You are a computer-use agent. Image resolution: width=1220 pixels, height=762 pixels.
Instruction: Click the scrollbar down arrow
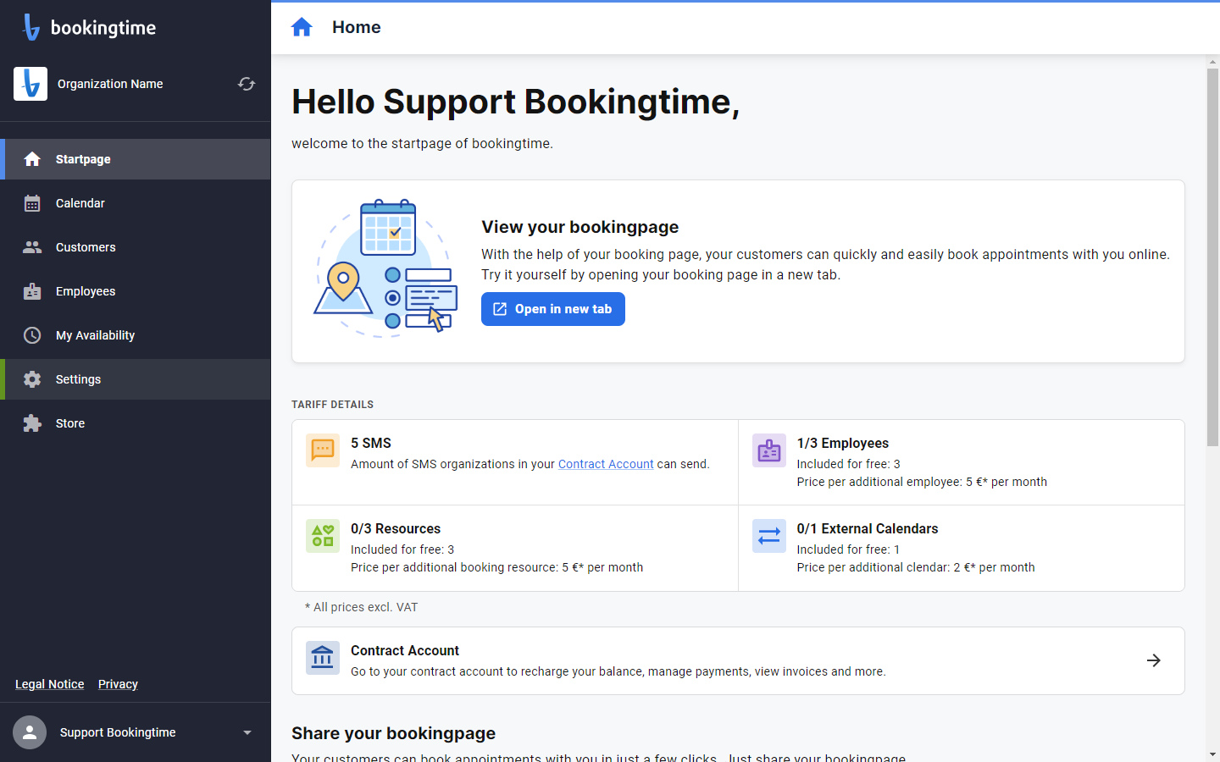click(x=1212, y=754)
